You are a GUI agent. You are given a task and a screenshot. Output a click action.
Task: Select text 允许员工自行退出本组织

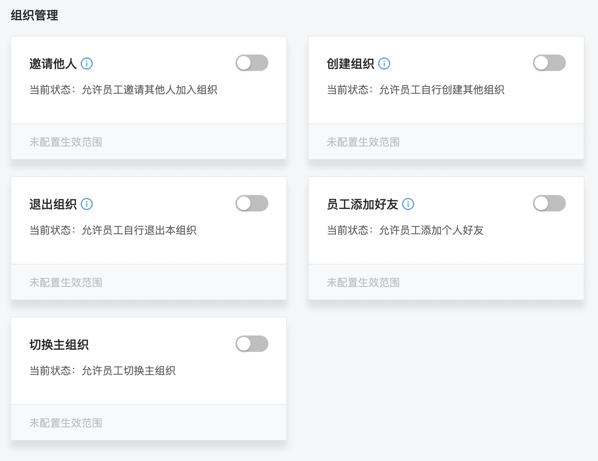tap(139, 230)
